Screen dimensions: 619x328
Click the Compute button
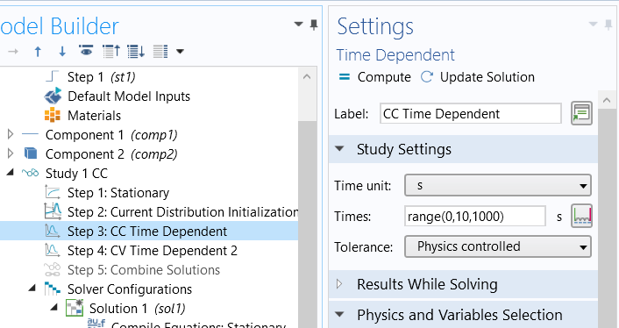tap(374, 77)
